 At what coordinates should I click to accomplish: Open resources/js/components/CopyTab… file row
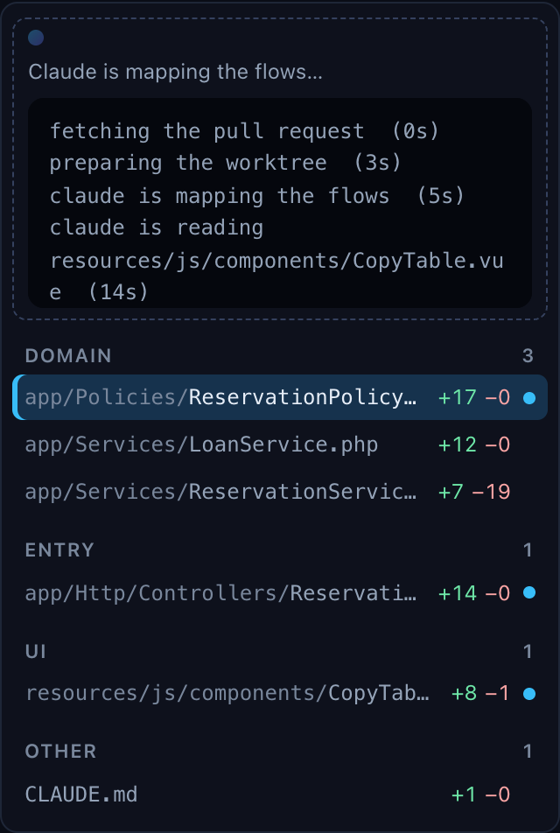pos(280,693)
